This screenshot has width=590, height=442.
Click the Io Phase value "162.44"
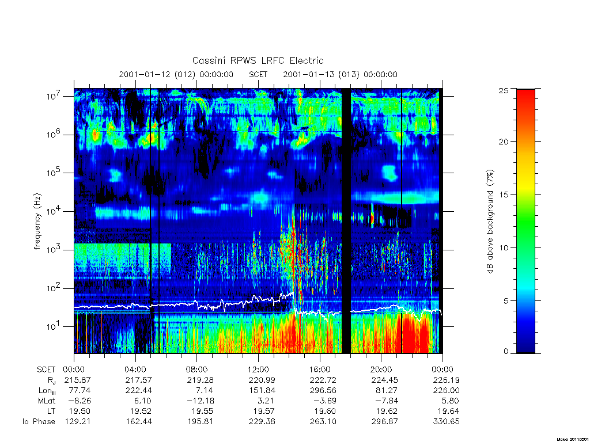pyautogui.click(x=139, y=422)
